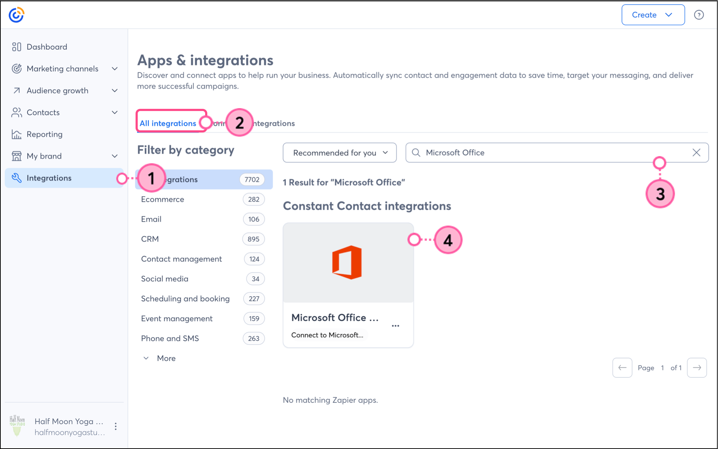Expand the Marketing channels chevron

[115, 69]
